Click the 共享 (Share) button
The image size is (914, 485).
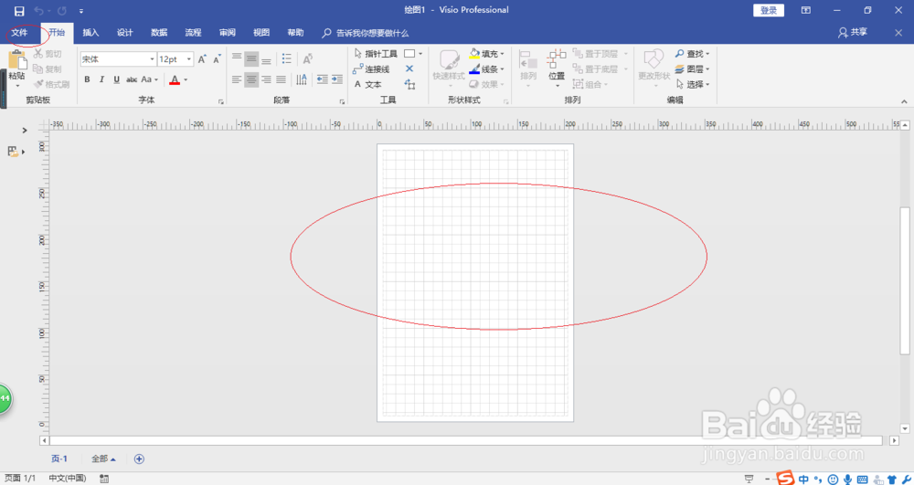click(x=853, y=33)
